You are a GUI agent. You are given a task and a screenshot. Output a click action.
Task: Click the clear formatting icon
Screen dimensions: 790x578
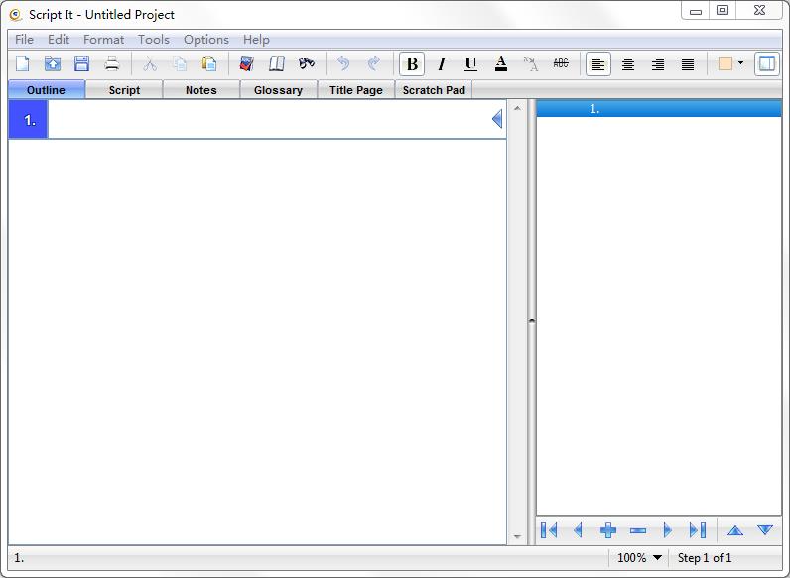[531, 63]
